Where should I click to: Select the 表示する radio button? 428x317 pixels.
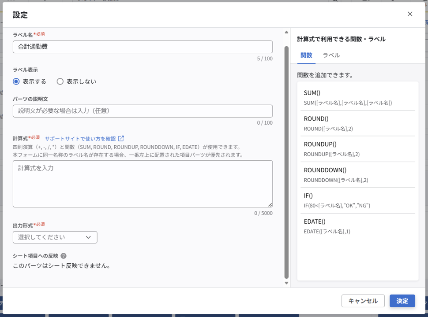point(16,81)
